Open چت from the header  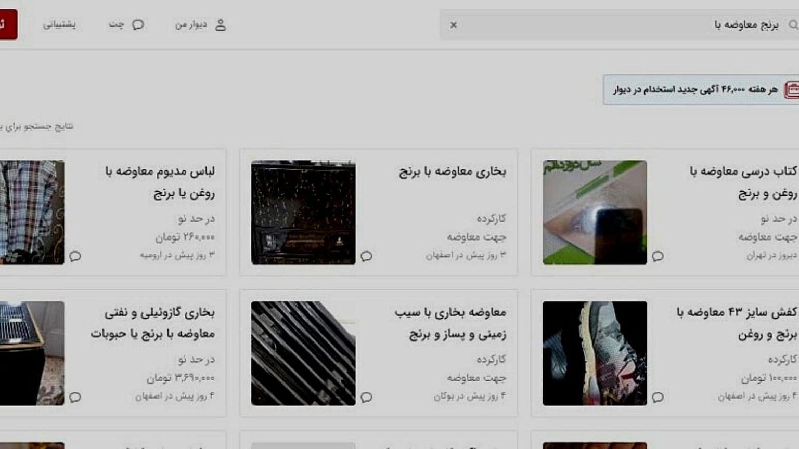click(x=126, y=24)
